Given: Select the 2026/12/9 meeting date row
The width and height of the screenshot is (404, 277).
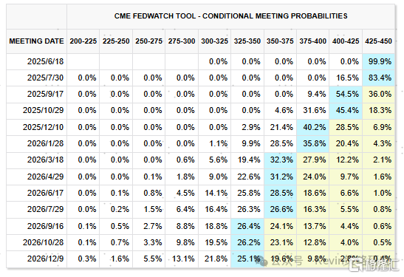Looking at the screenshot, I should (x=200, y=259).
